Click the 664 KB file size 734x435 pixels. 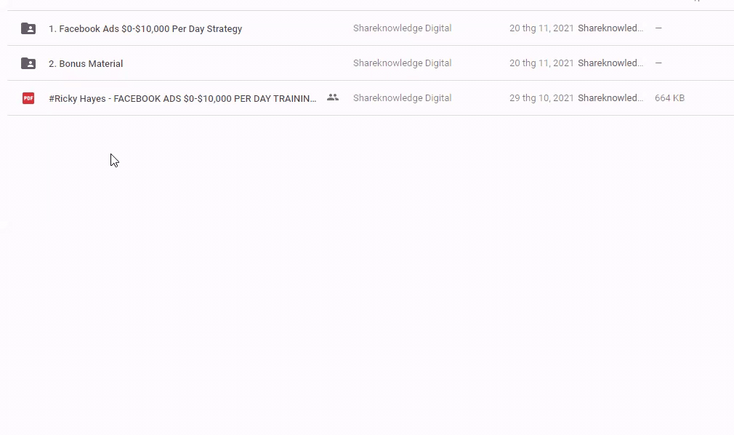pos(669,98)
